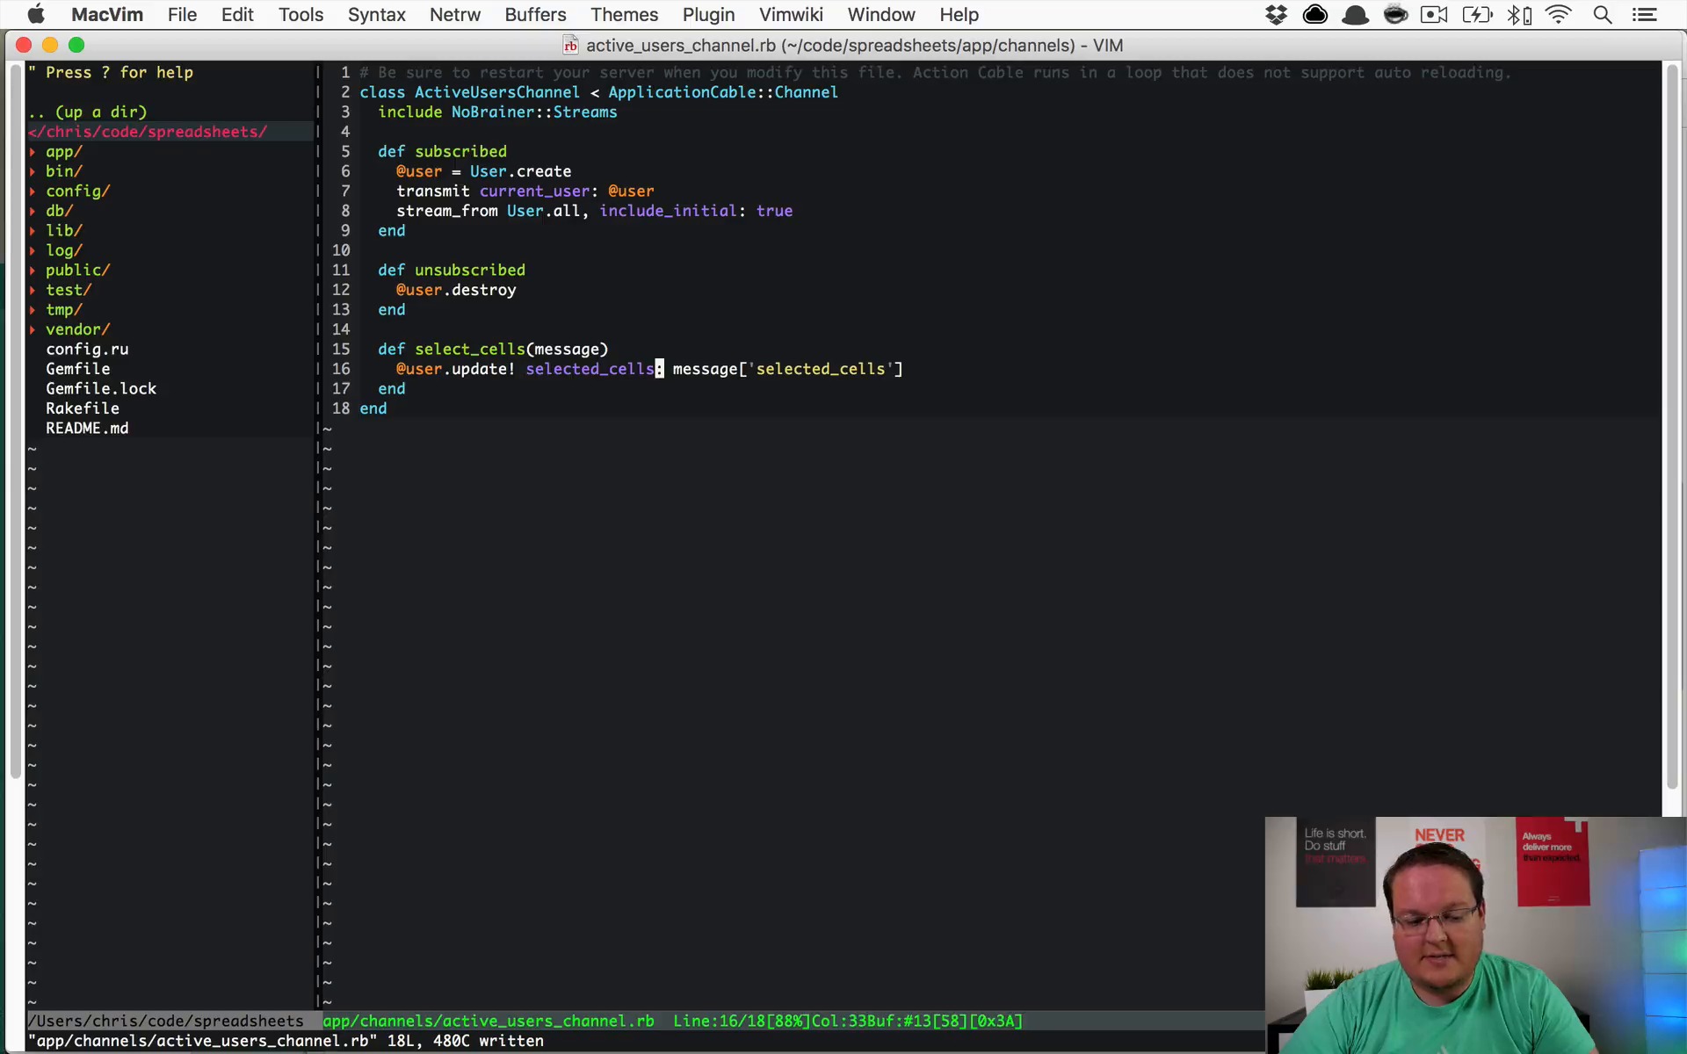Screen dimensions: 1687x1054
Task: Click the green zoom window button
Action: (x=76, y=45)
